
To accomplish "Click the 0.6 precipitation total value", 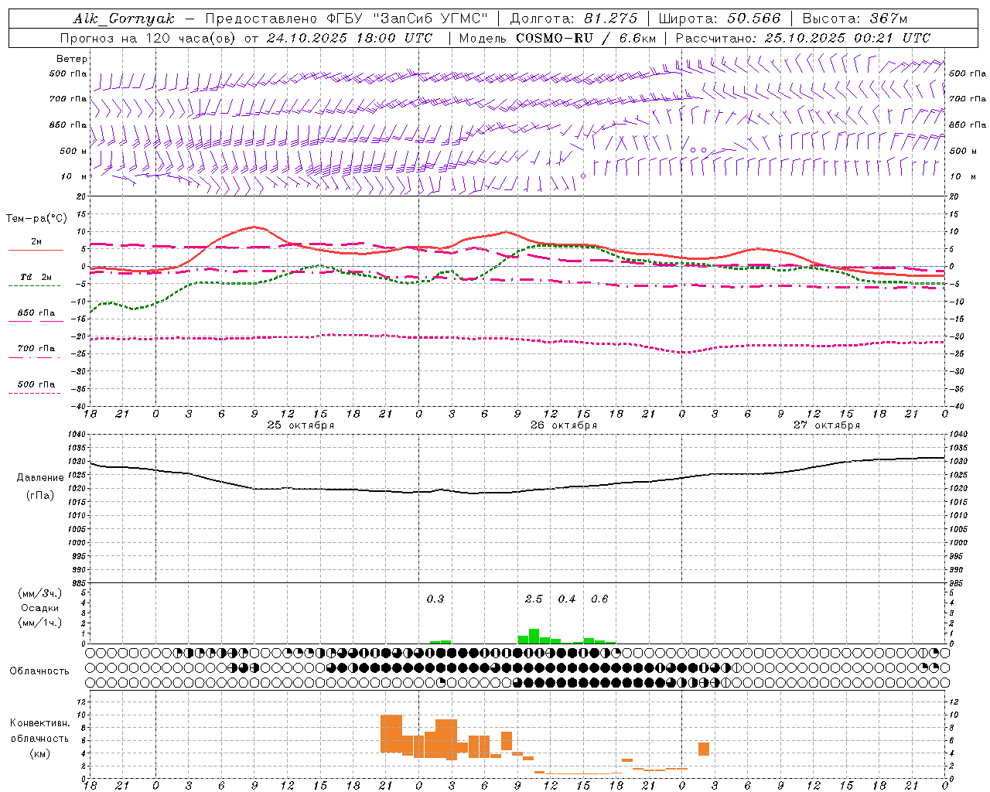I will pyautogui.click(x=599, y=599).
